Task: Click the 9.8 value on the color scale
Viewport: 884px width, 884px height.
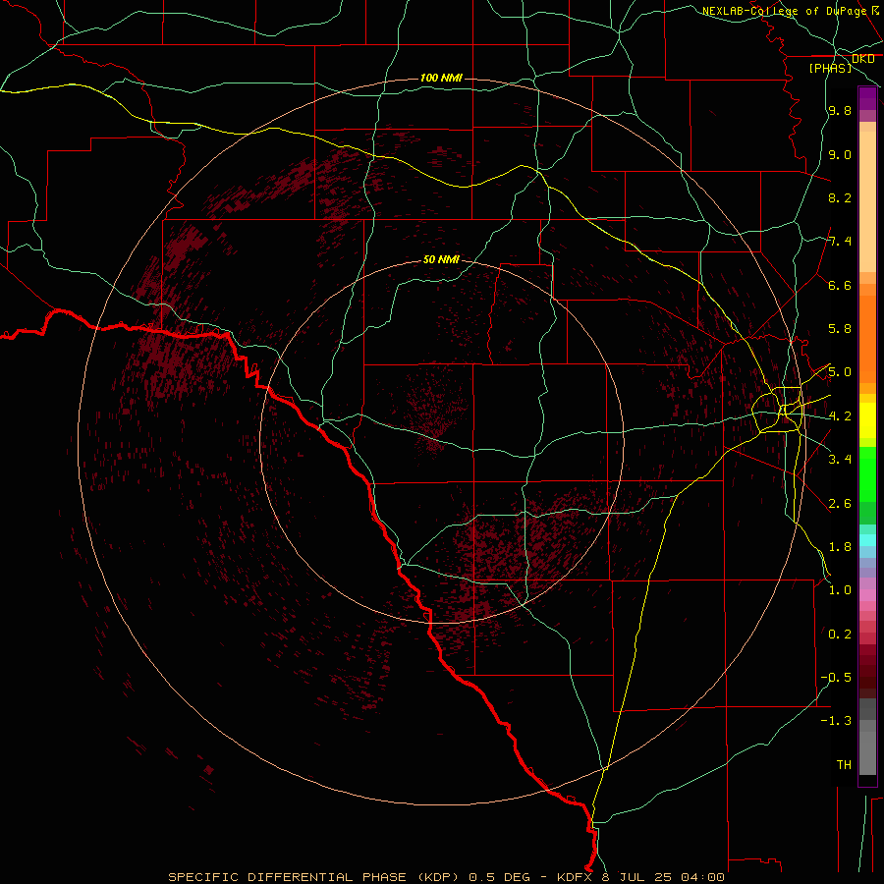Action: point(840,111)
